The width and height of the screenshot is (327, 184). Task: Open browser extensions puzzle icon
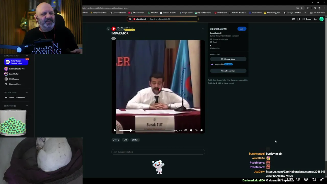(308, 8)
